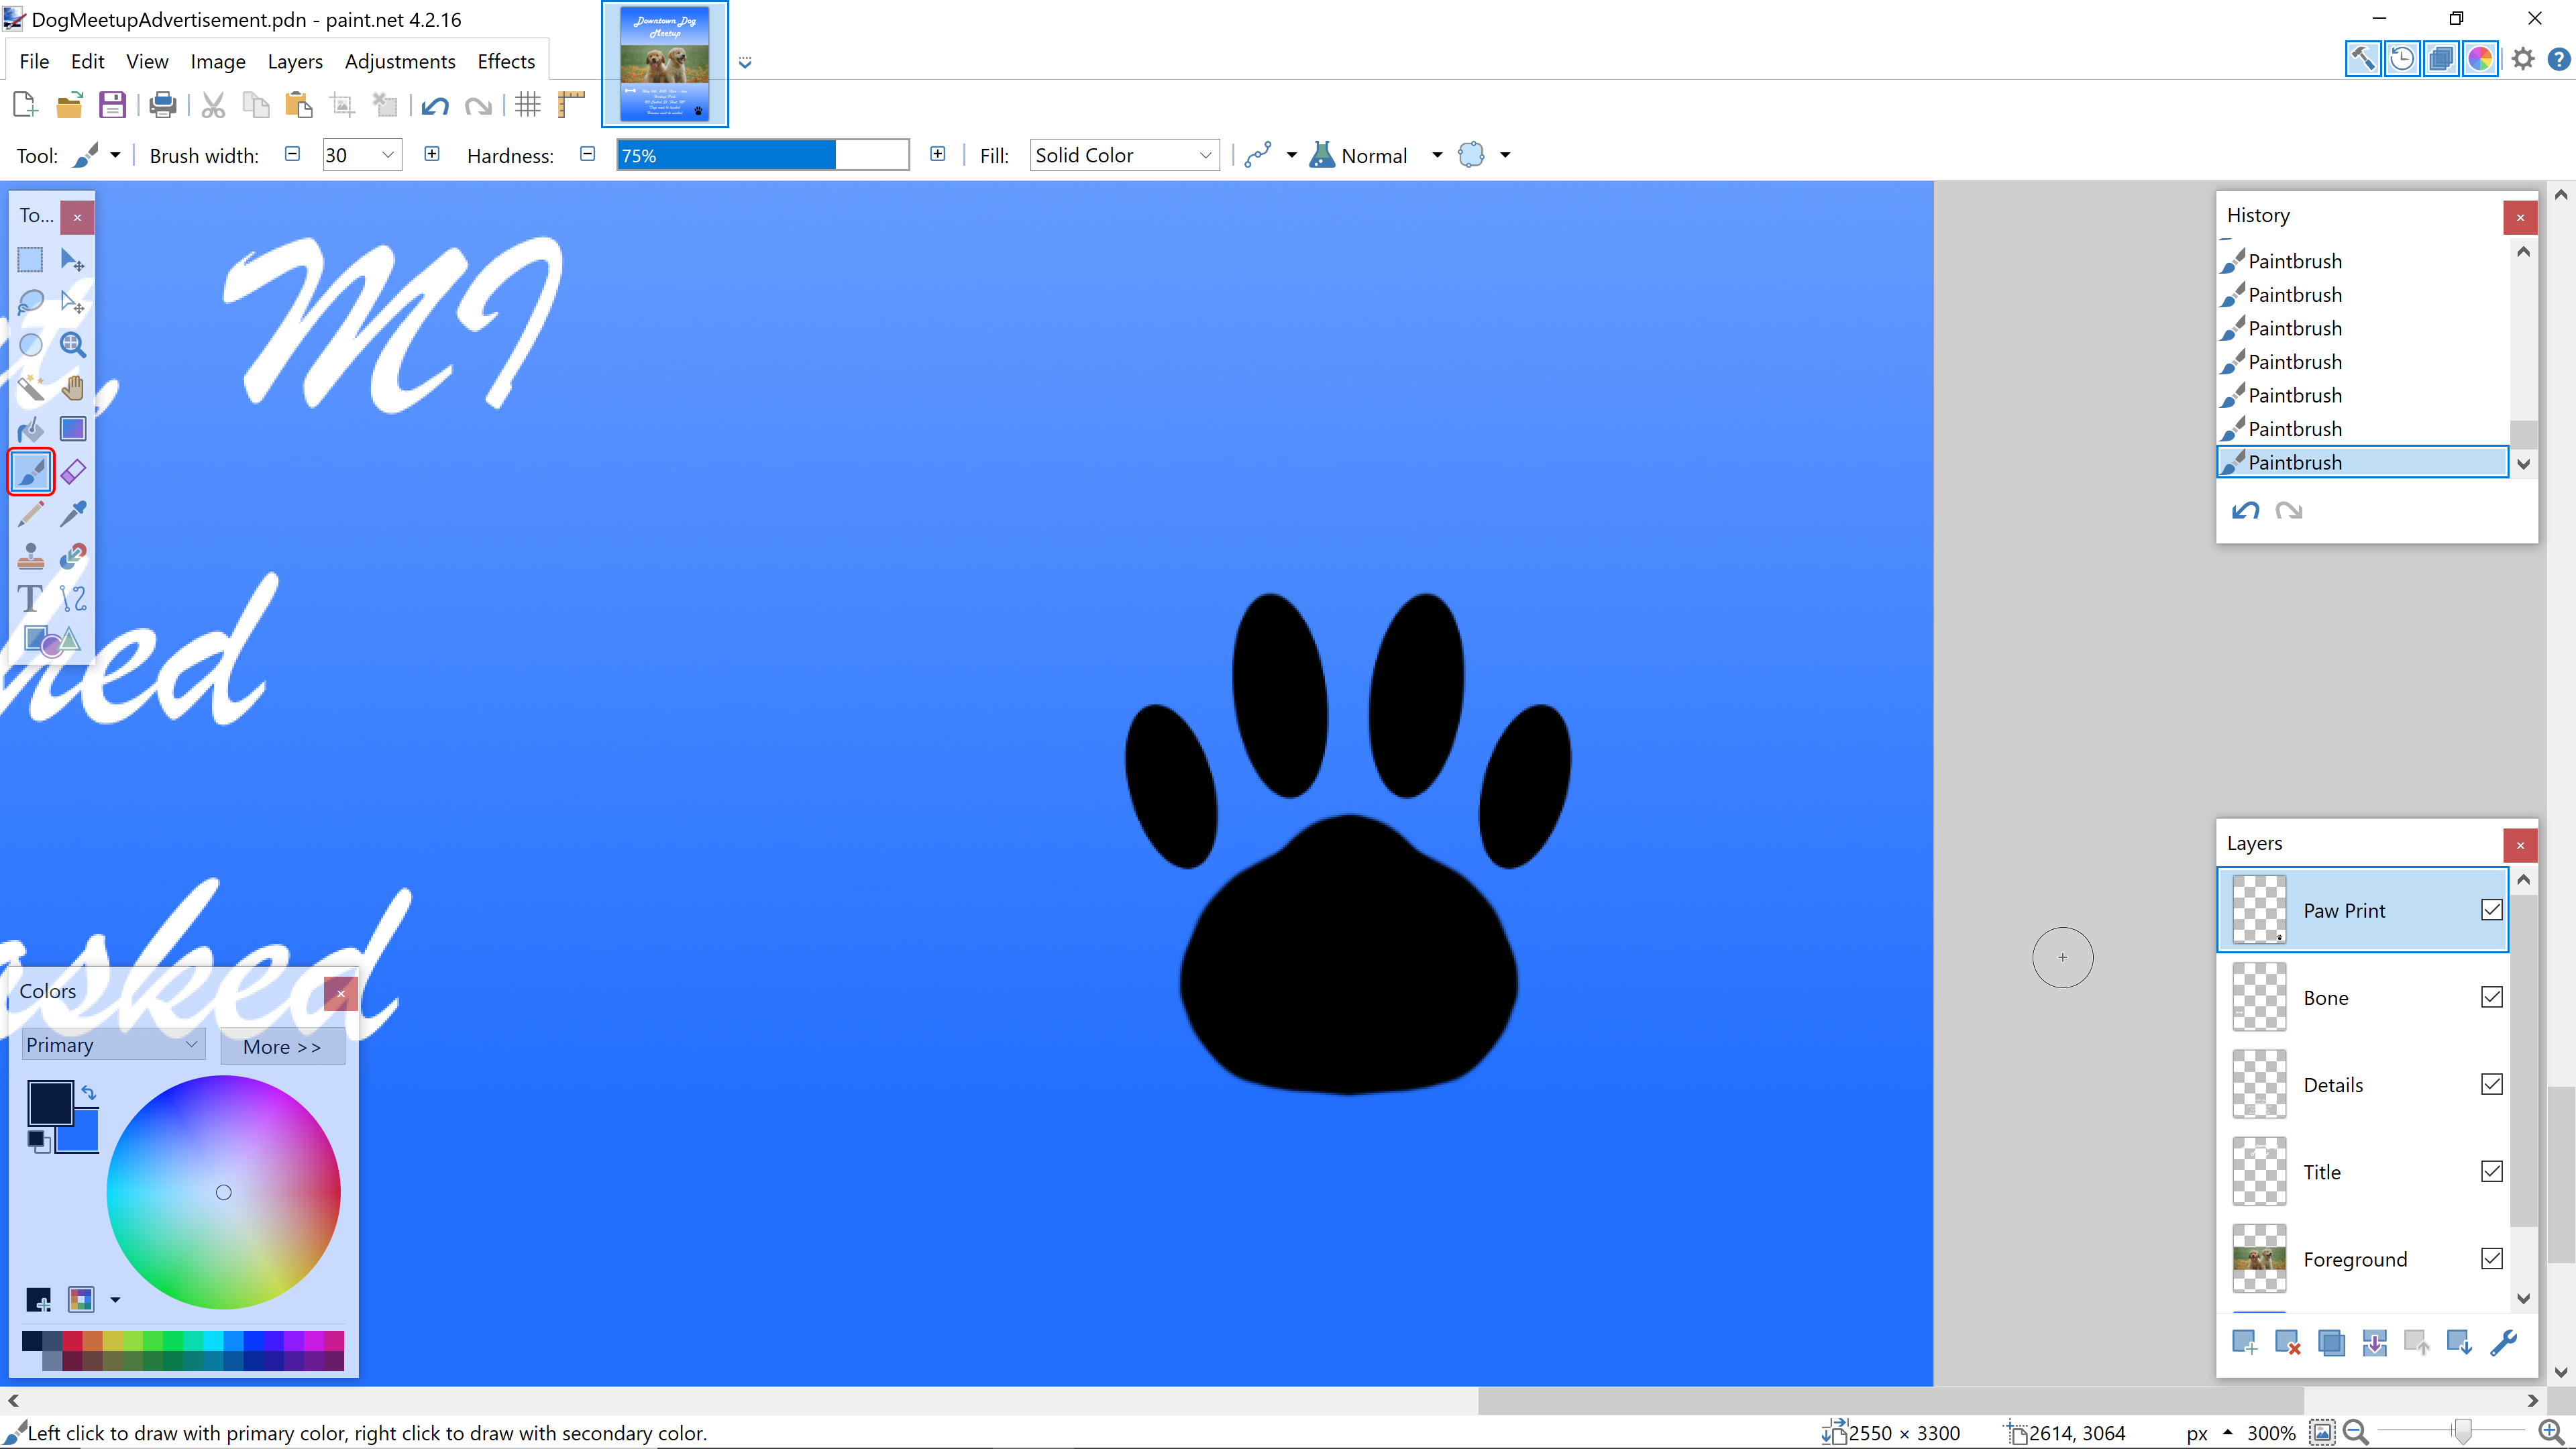2576x1449 pixels.
Task: Toggle Layers window button at top right
Action: point(2441,59)
